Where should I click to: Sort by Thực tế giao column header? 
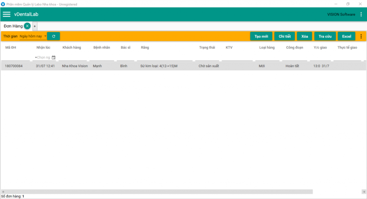point(347,48)
